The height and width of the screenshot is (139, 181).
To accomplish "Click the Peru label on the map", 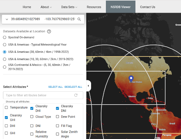I will click(x=154, y=124).
